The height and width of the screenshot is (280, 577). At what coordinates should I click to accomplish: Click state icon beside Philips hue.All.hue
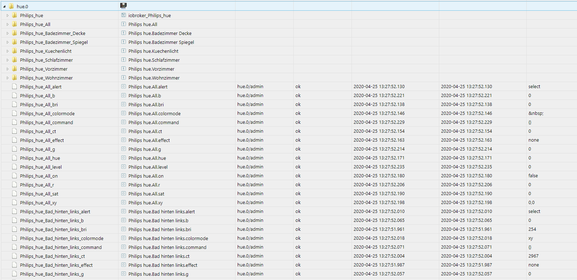coord(123,158)
